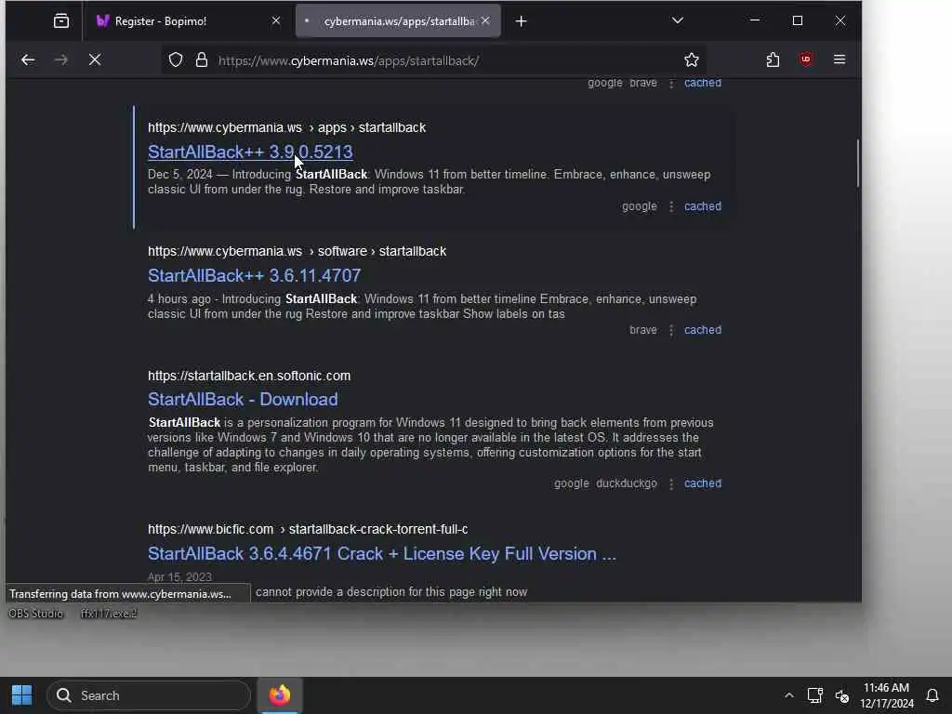Open Firefox View tab overview icon
The image size is (952, 714).
coord(61,21)
